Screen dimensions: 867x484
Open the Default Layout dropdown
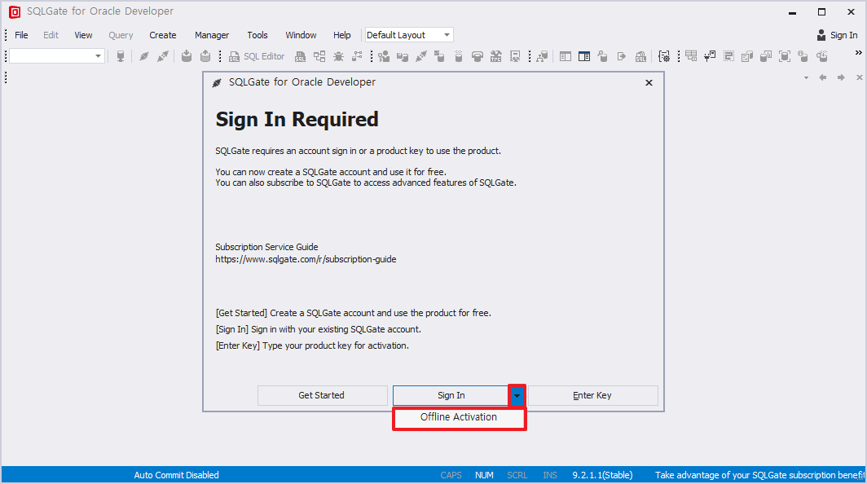pos(408,35)
